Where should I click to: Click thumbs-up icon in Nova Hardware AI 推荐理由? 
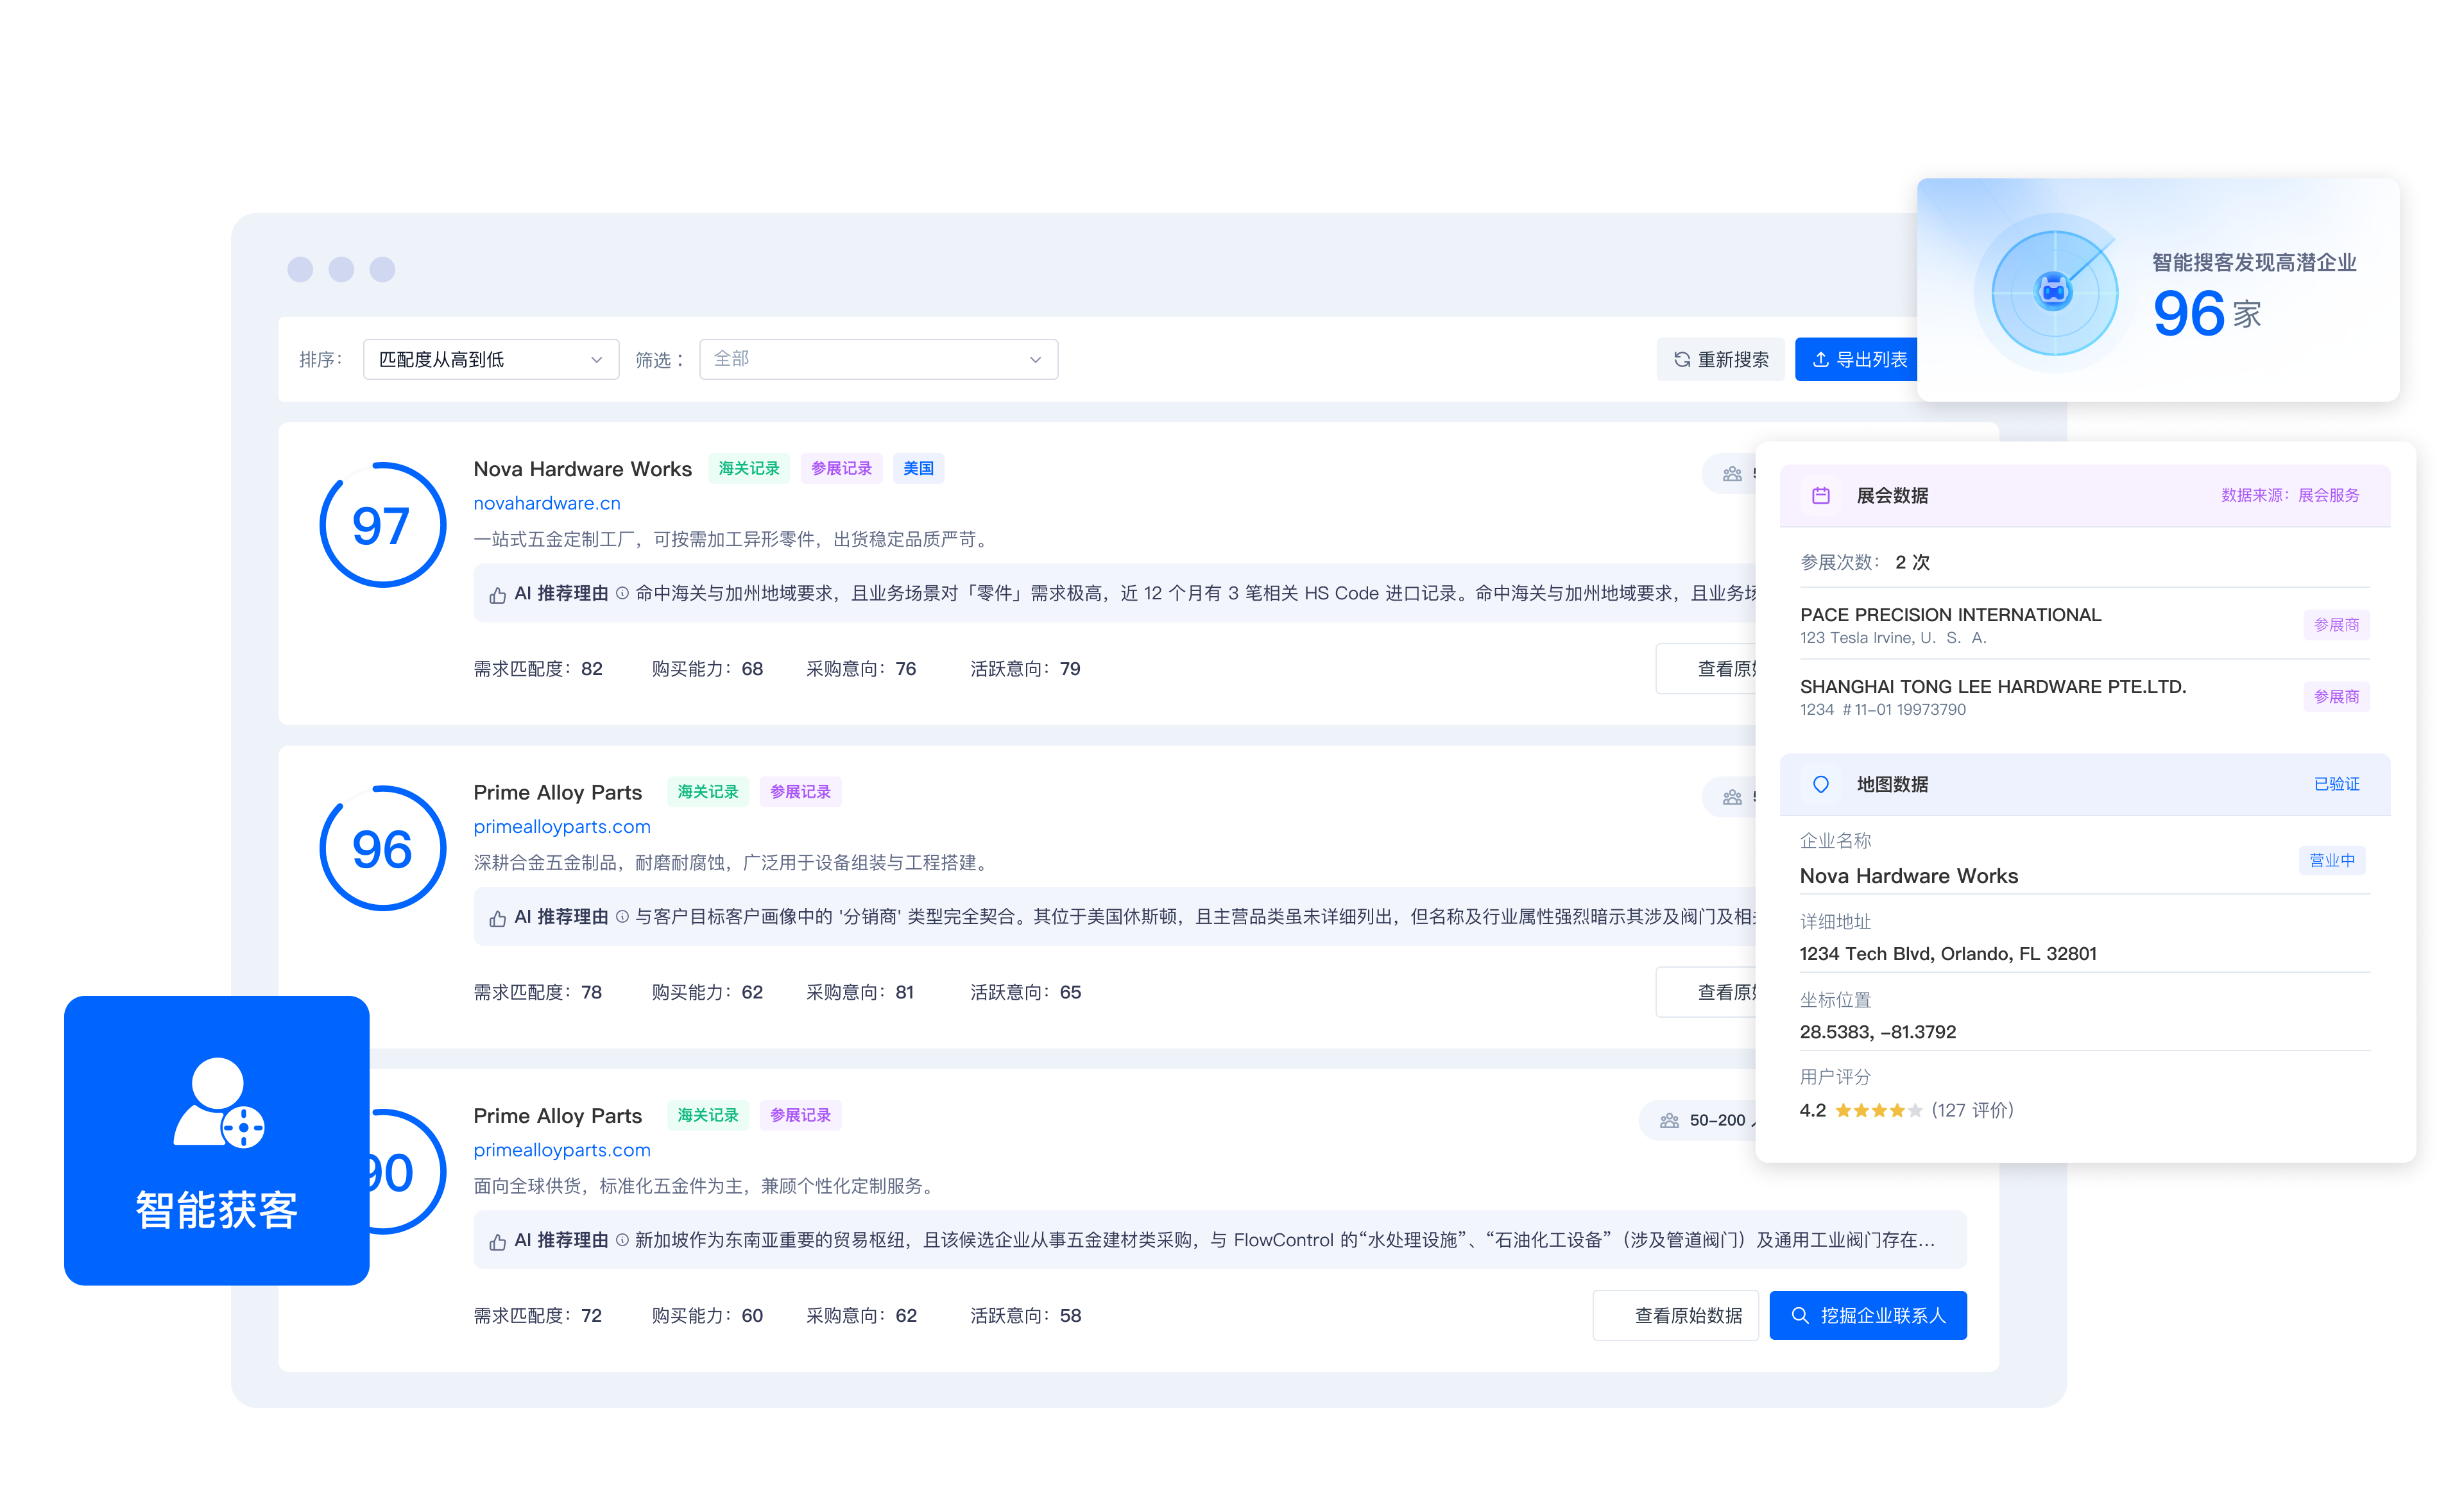pos(497,595)
